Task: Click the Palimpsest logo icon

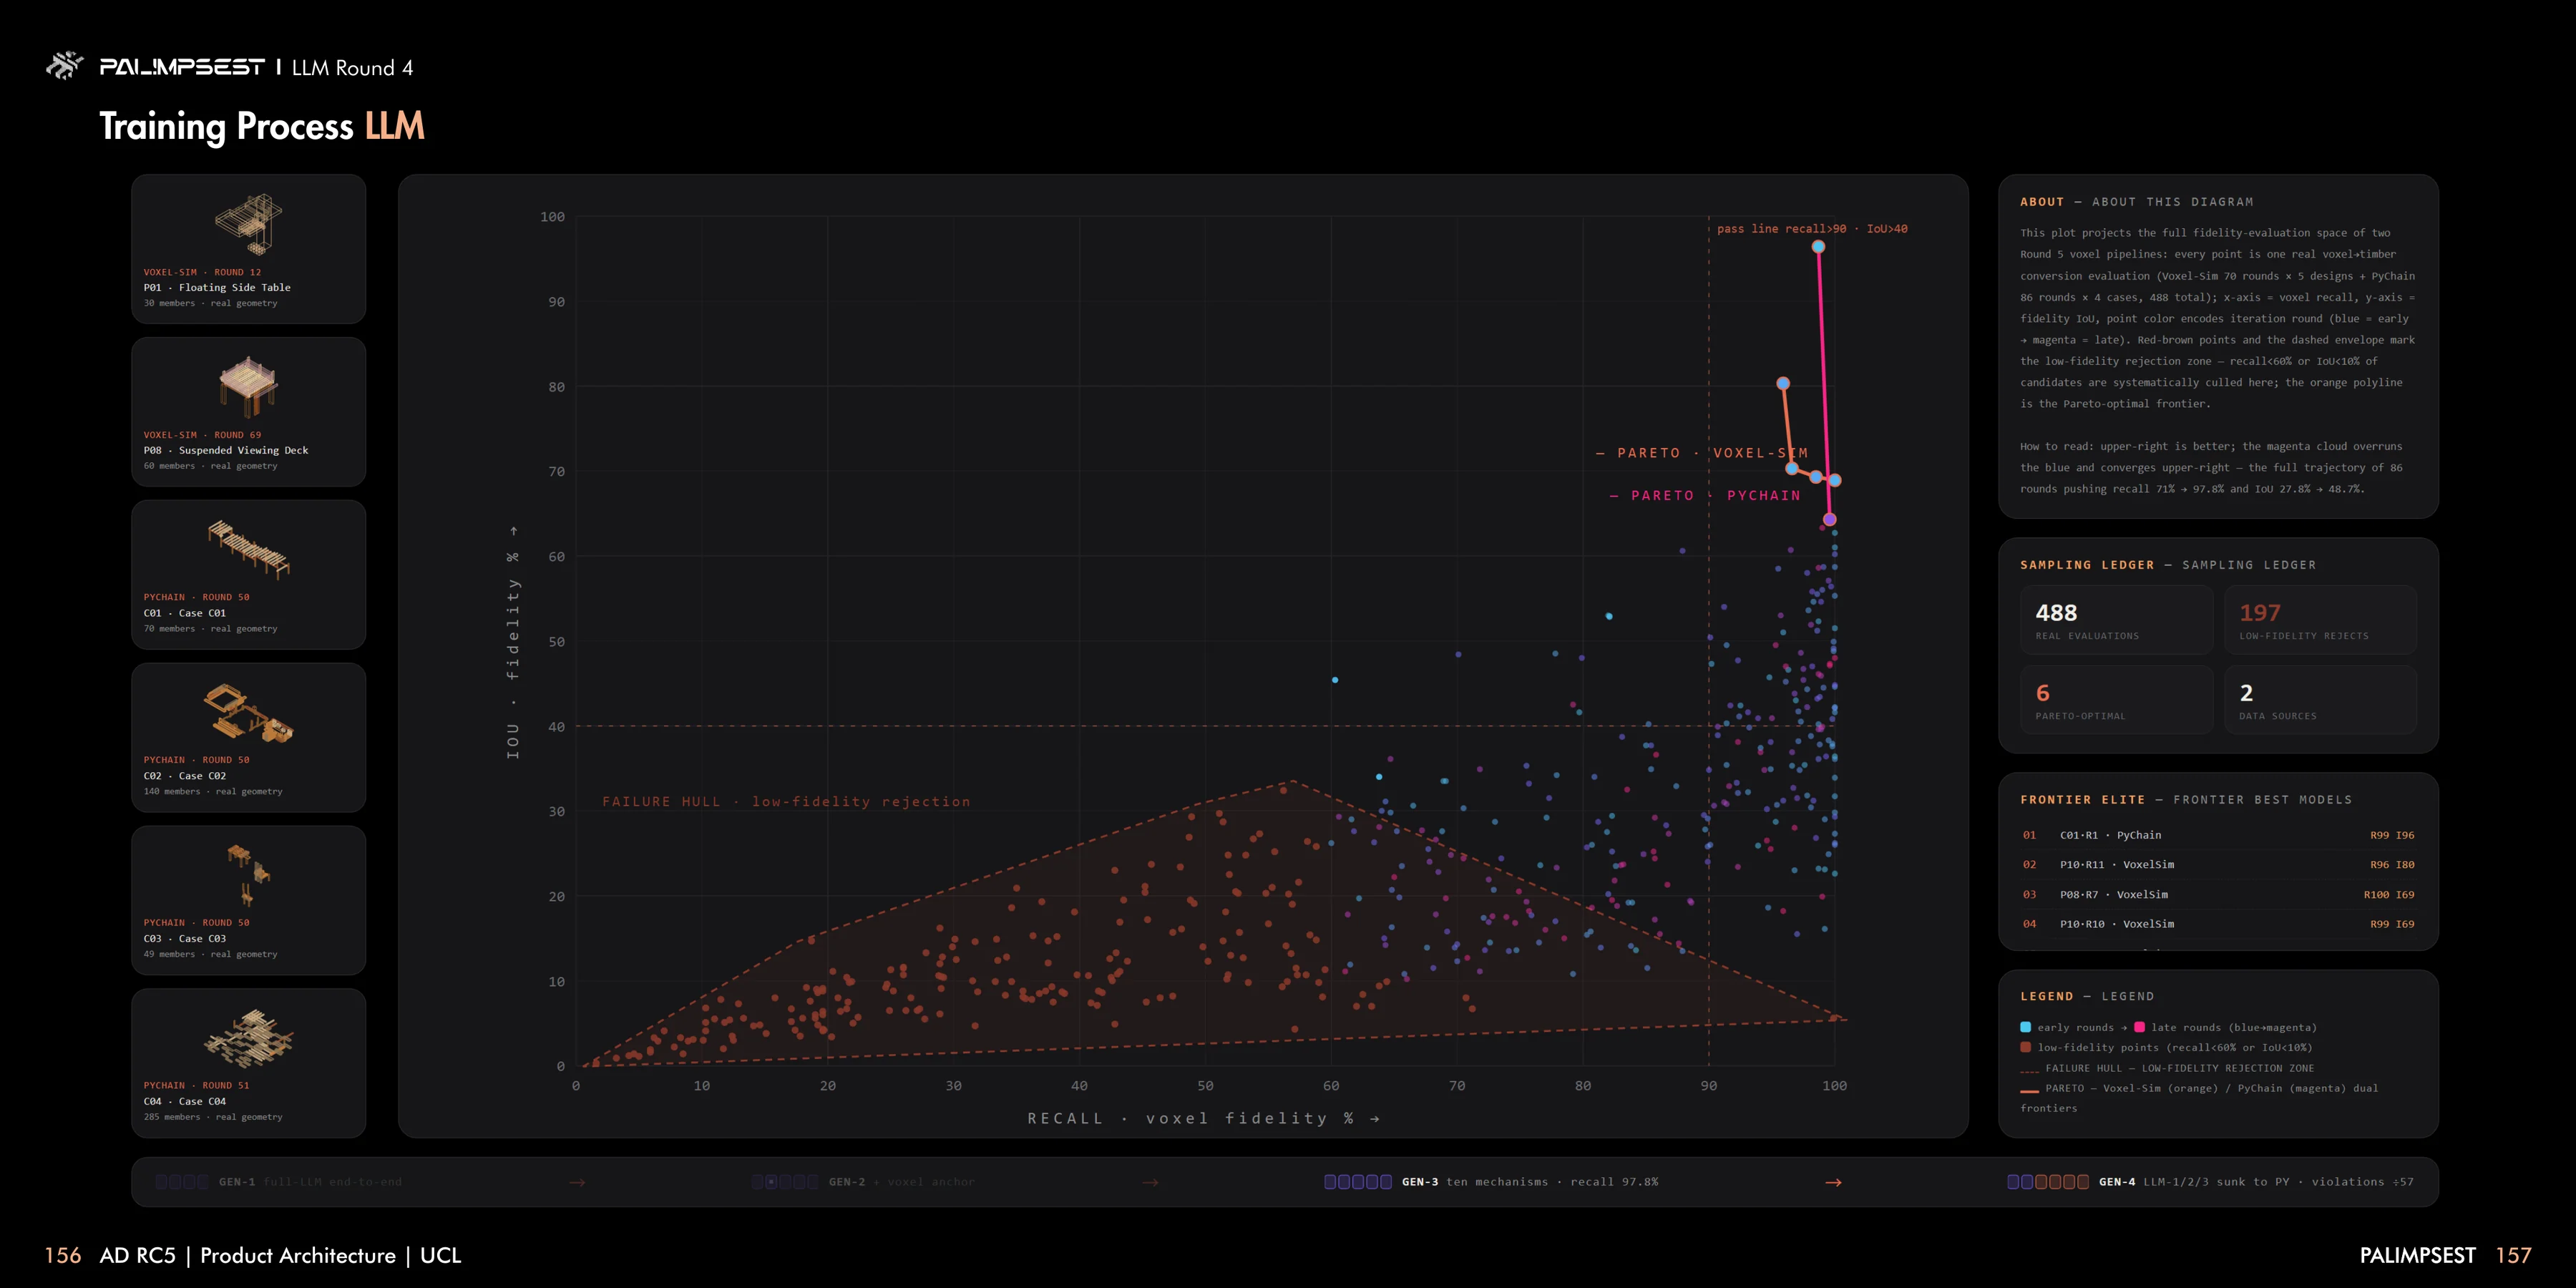Action: tap(64, 66)
